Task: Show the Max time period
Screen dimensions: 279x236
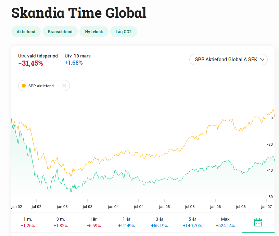Action: coord(225,222)
